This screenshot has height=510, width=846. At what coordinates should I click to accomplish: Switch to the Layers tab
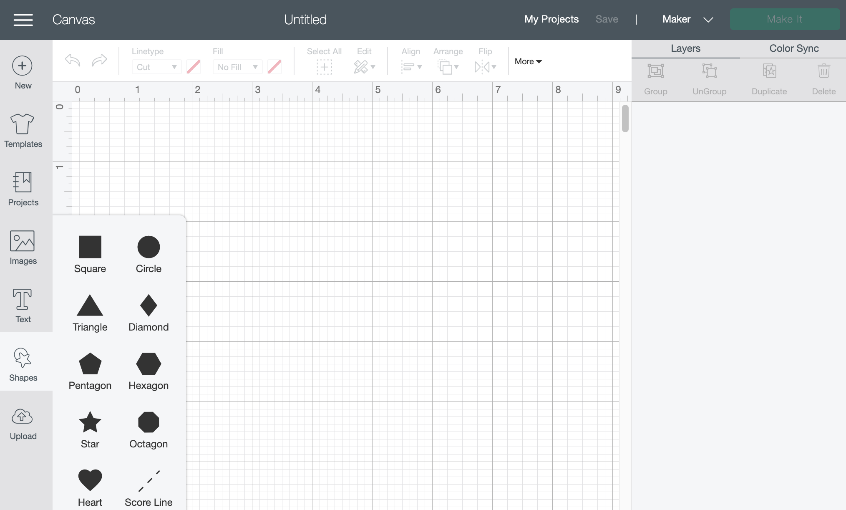(x=685, y=48)
